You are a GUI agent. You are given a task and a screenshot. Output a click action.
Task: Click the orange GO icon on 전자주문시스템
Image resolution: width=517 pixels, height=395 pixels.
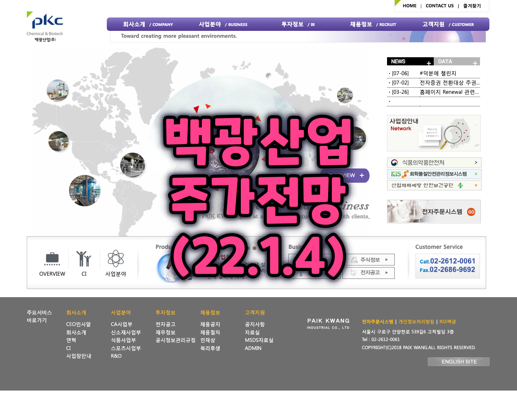click(x=471, y=212)
